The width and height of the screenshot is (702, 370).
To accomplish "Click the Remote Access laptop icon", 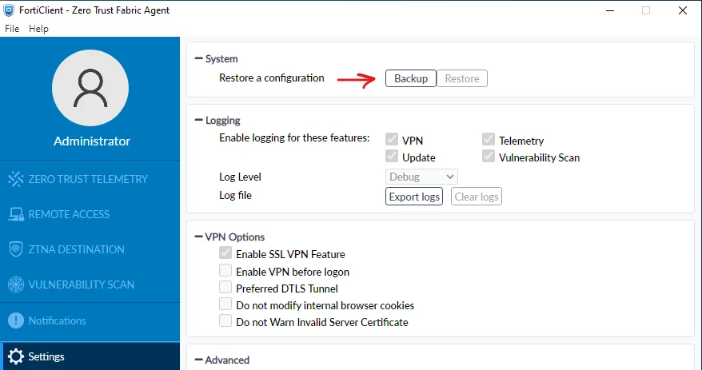I will [x=16, y=214].
